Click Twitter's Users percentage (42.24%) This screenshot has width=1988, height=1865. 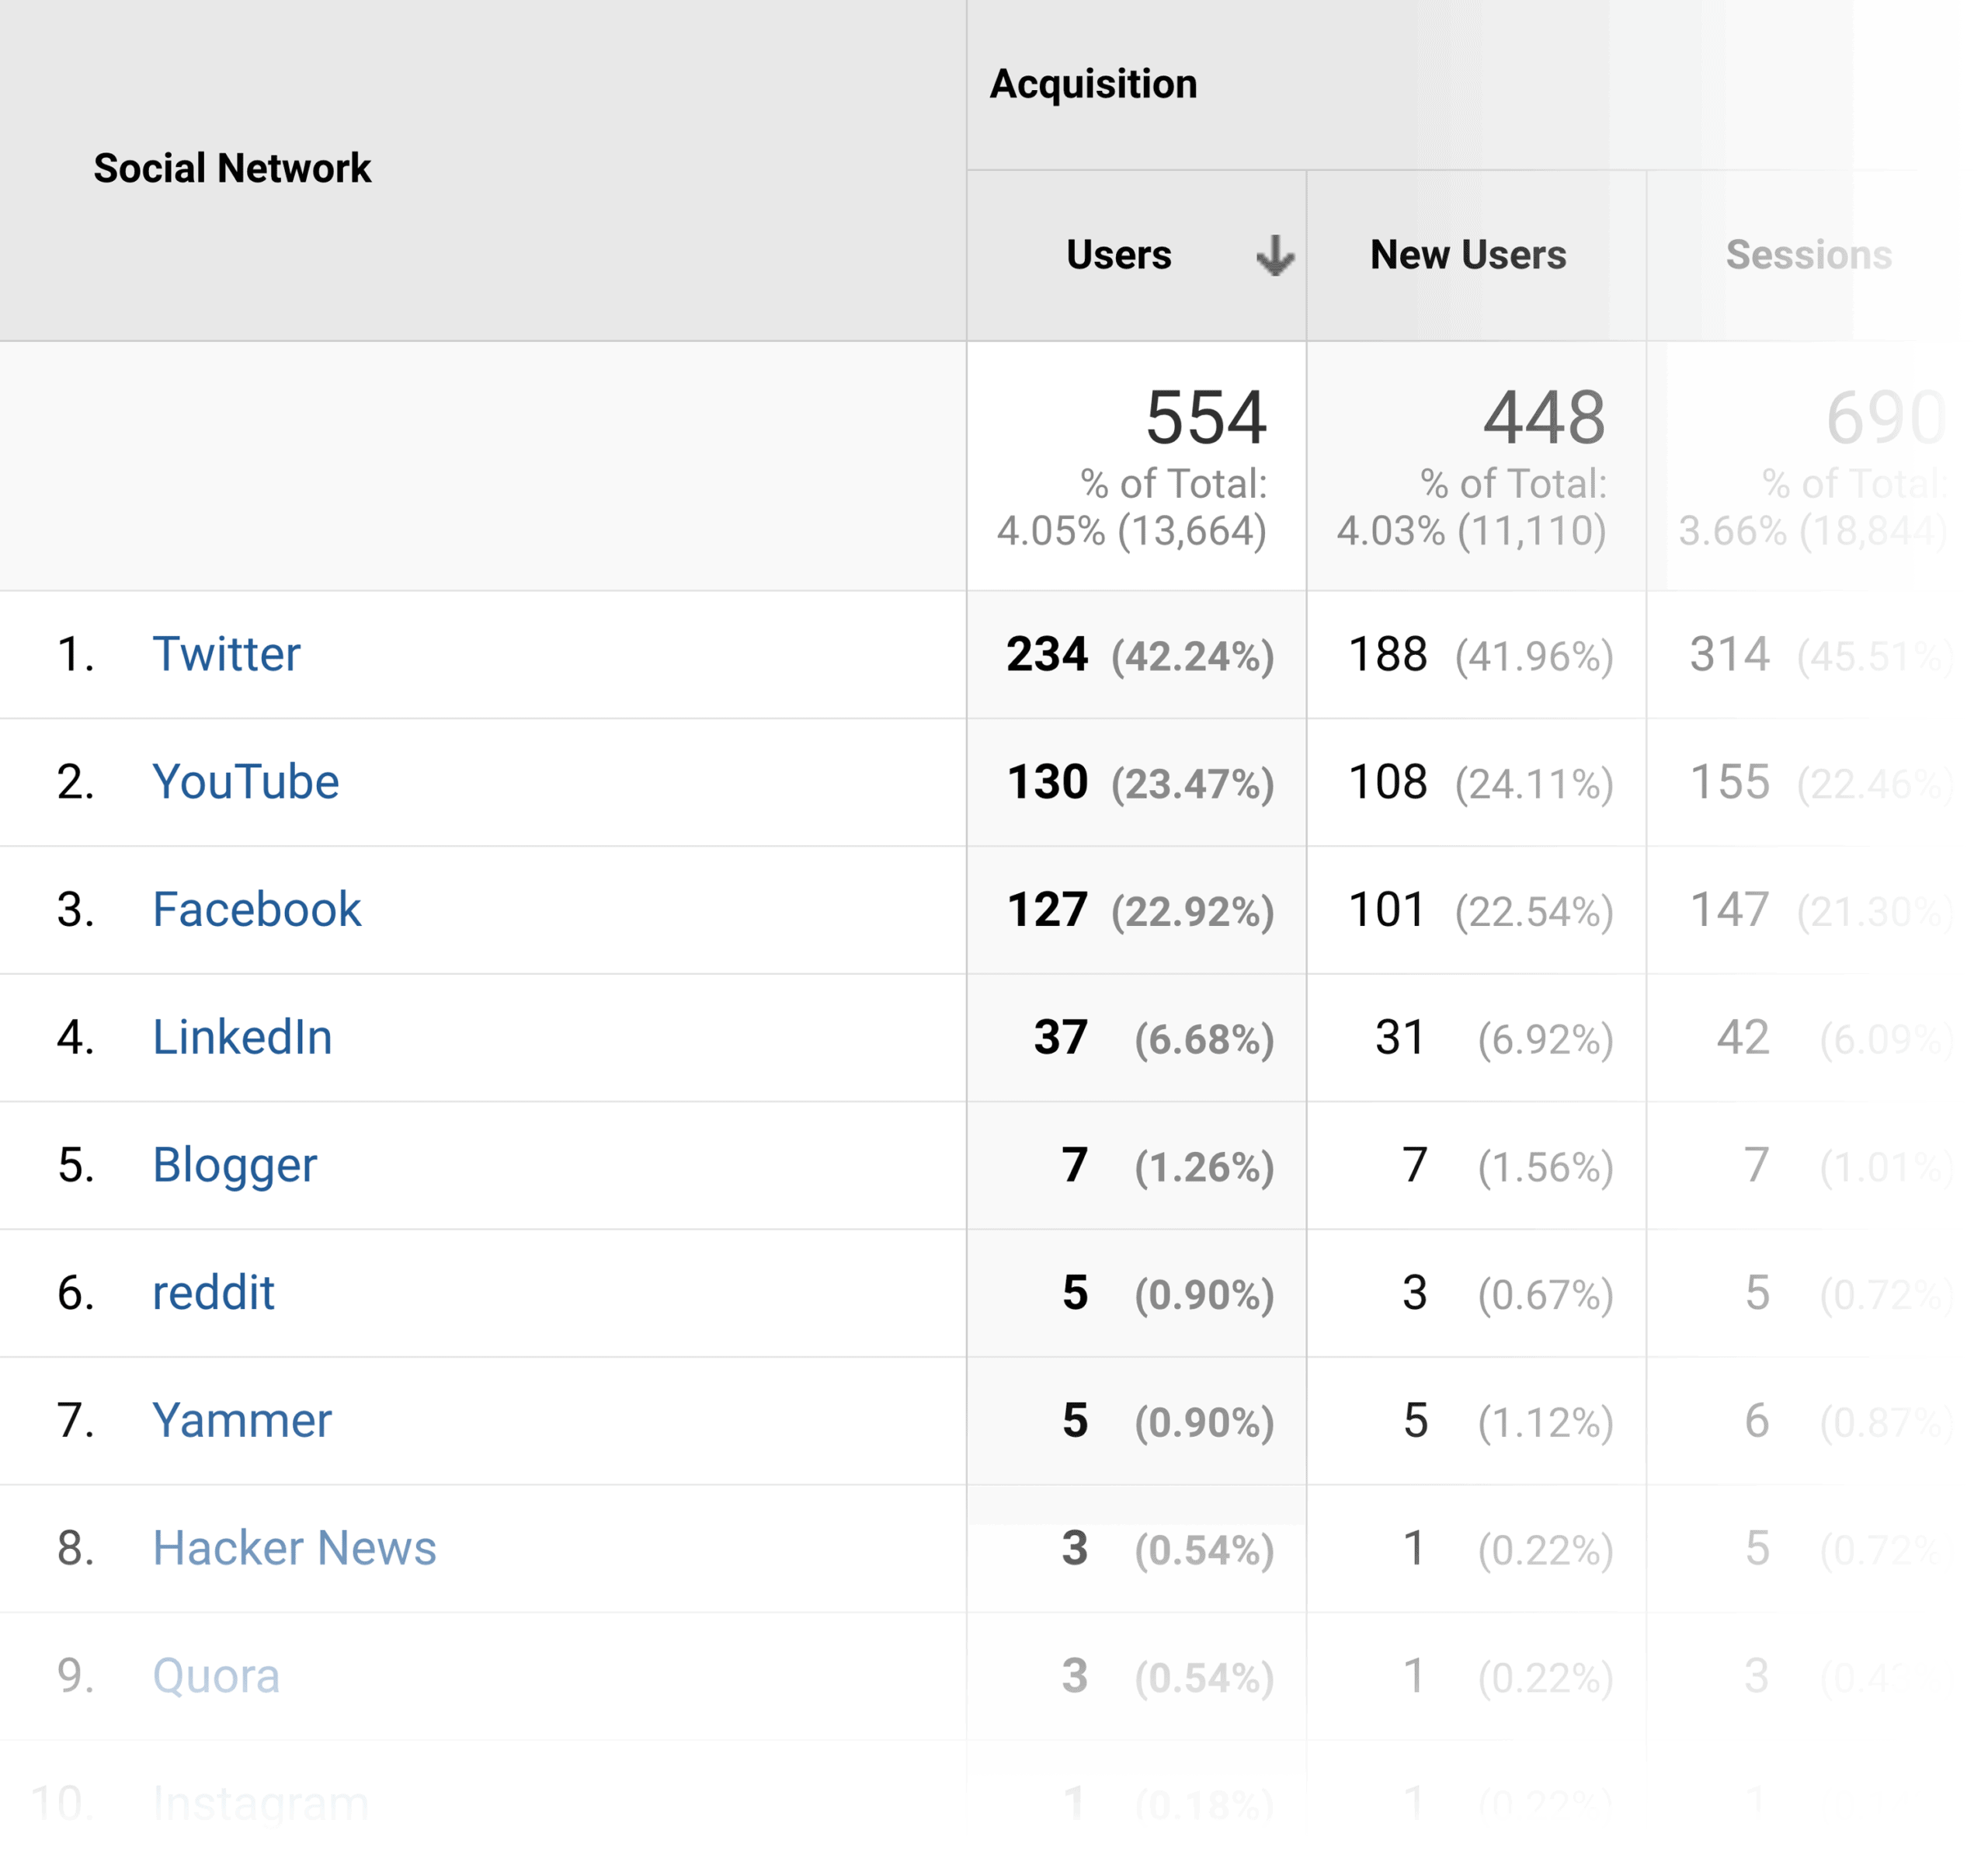[x=1193, y=656]
